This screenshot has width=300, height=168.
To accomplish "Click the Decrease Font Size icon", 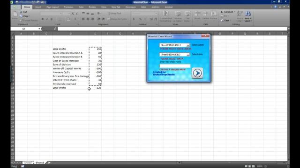I will click(77, 14).
